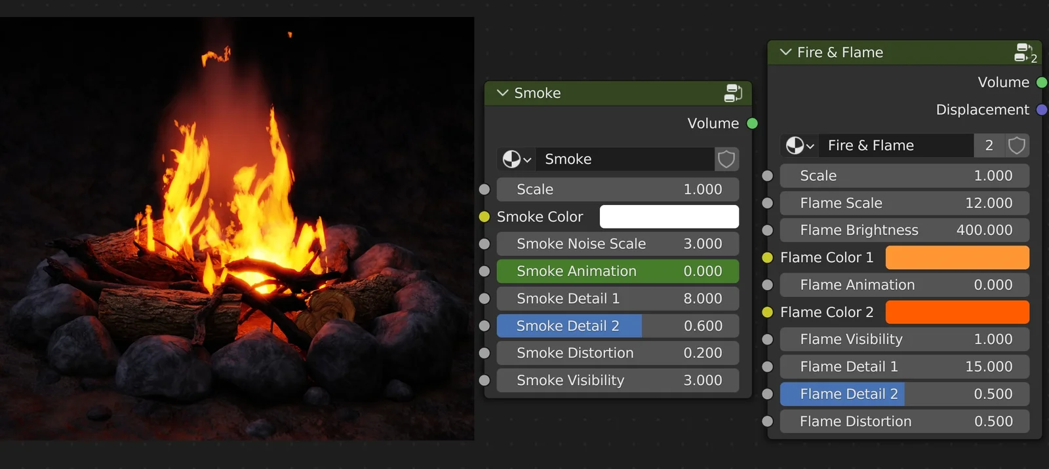Click the Displacement output socket
The width and height of the screenshot is (1049, 469).
pyautogui.click(x=1041, y=110)
